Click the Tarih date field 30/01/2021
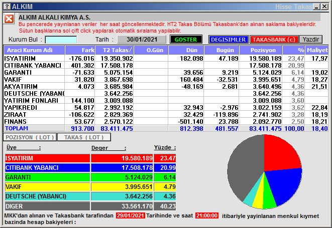Screen dimensions: 332x228 (142, 40)
